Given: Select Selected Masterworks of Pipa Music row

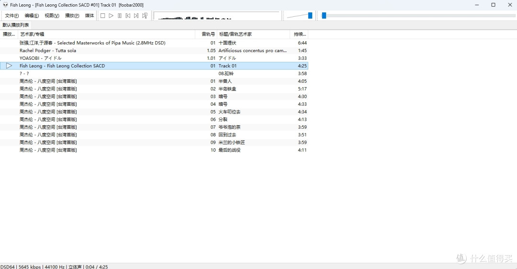Looking at the screenshot, I should tap(154, 43).
